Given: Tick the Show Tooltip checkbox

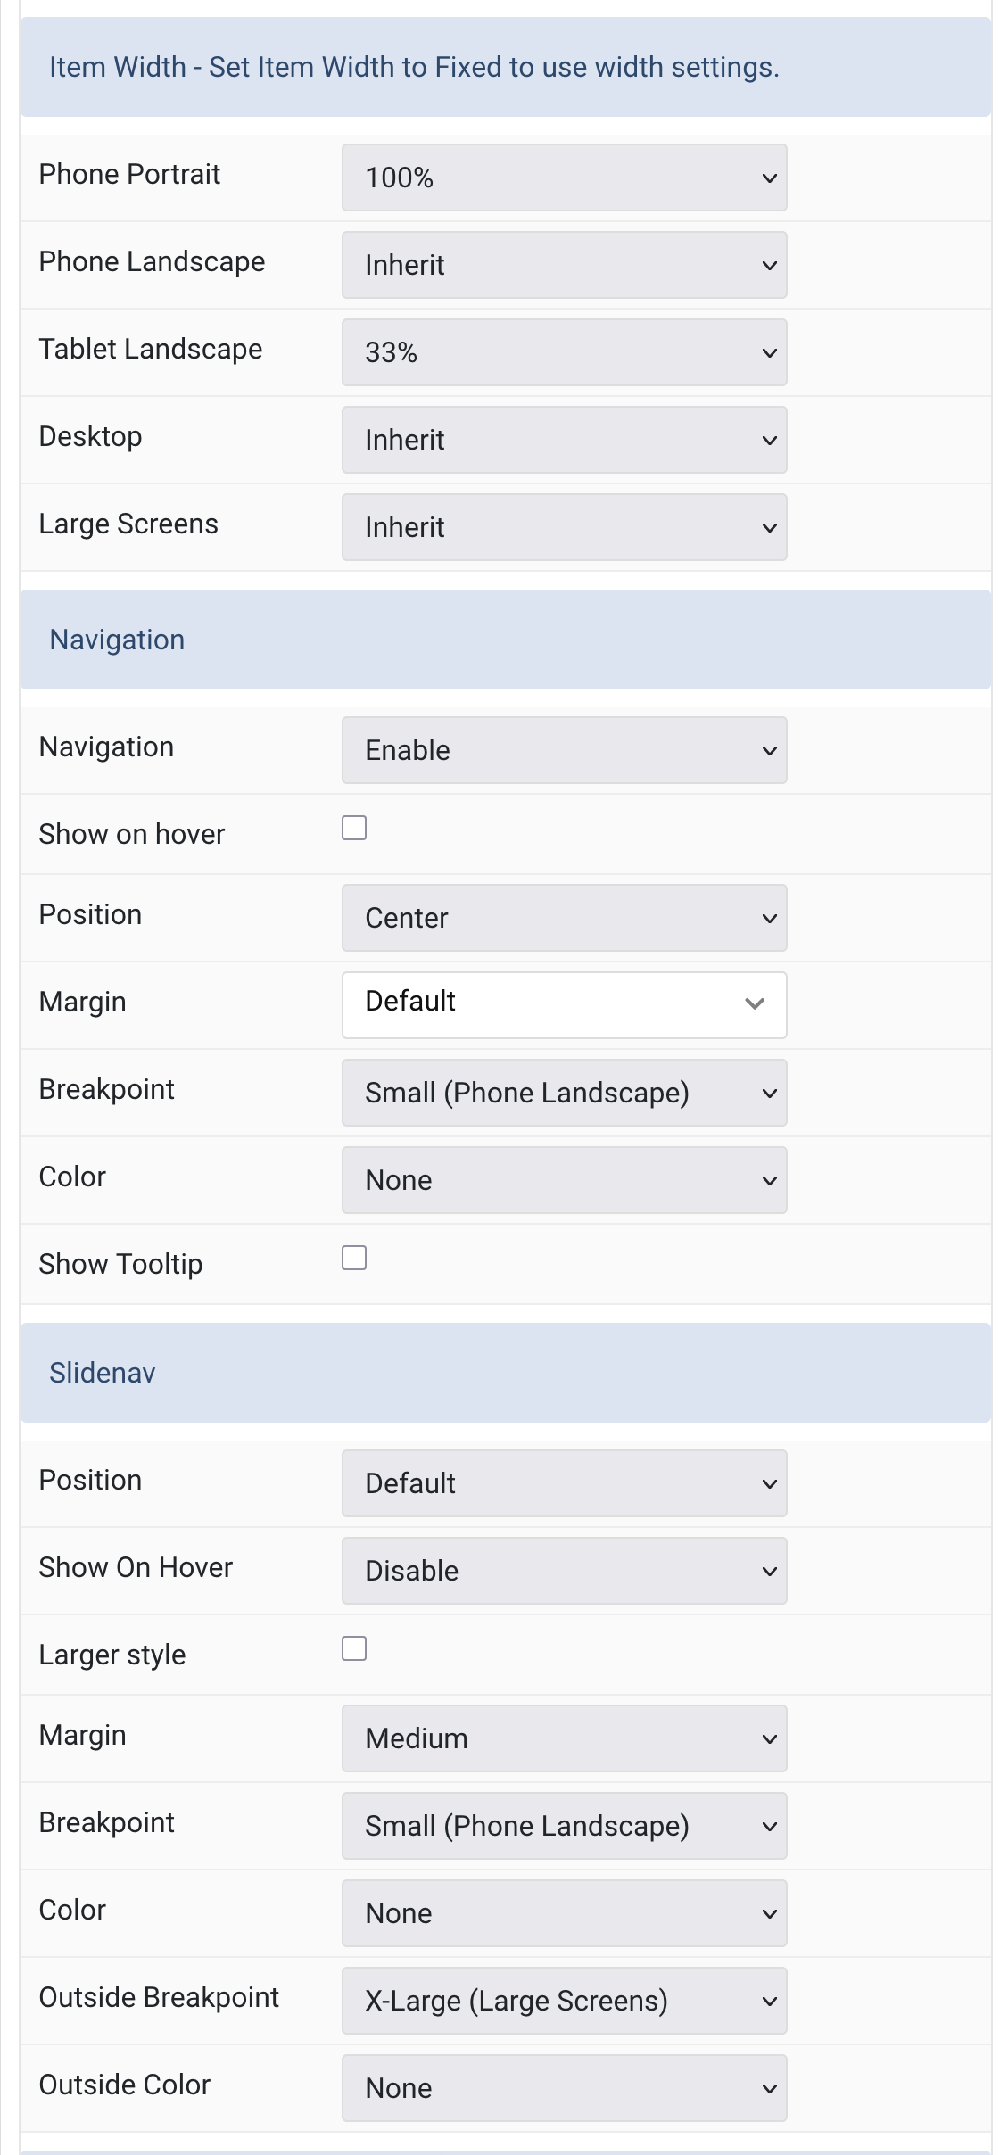Looking at the screenshot, I should click(x=354, y=1258).
